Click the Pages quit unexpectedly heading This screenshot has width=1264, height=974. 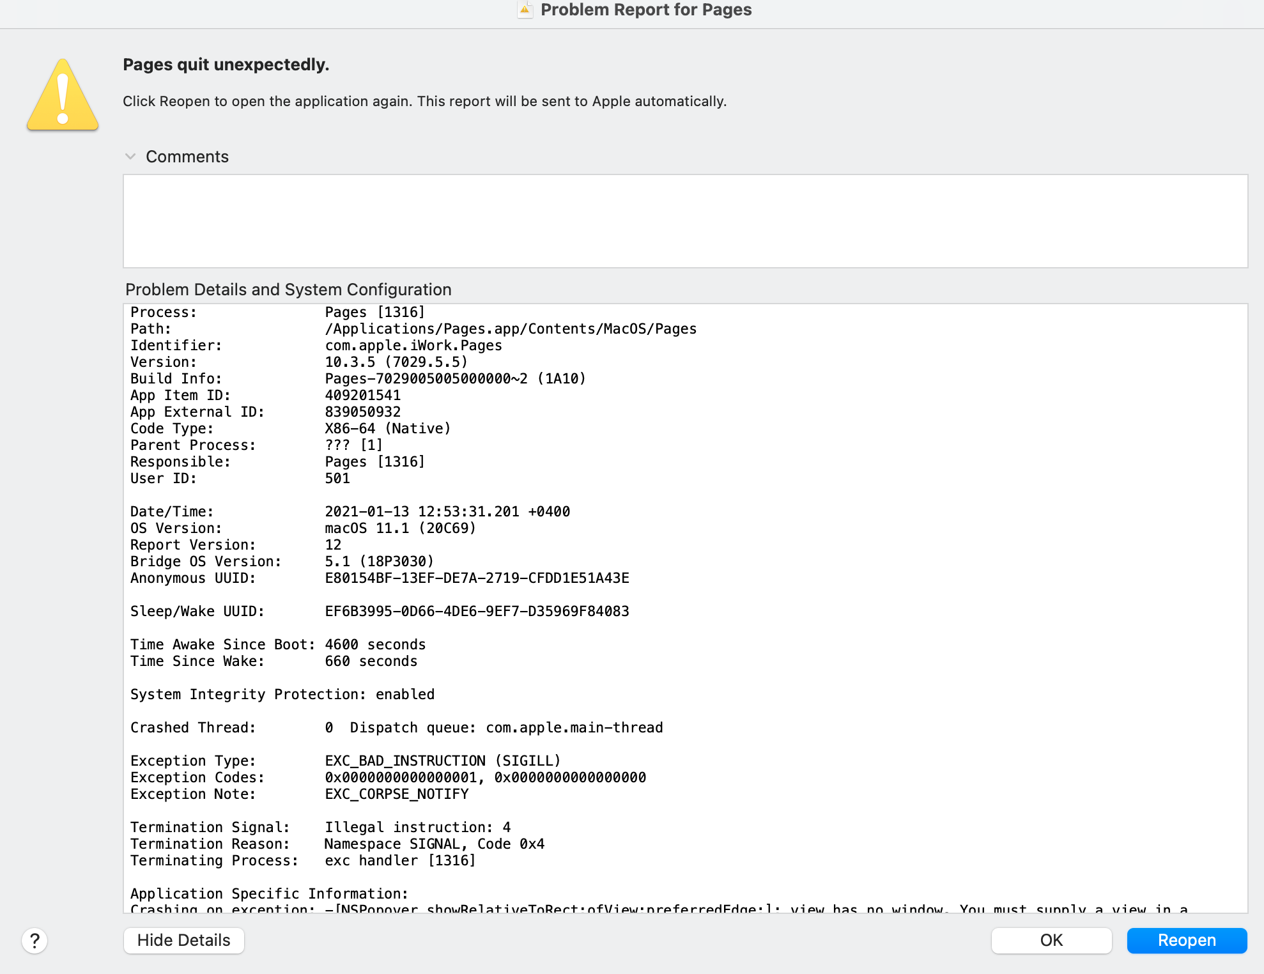click(226, 65)
